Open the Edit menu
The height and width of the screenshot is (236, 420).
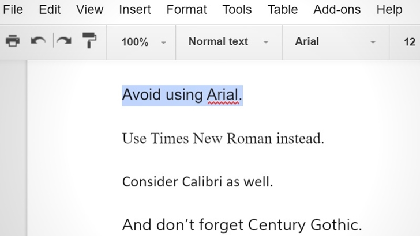(x=50, y=10)
